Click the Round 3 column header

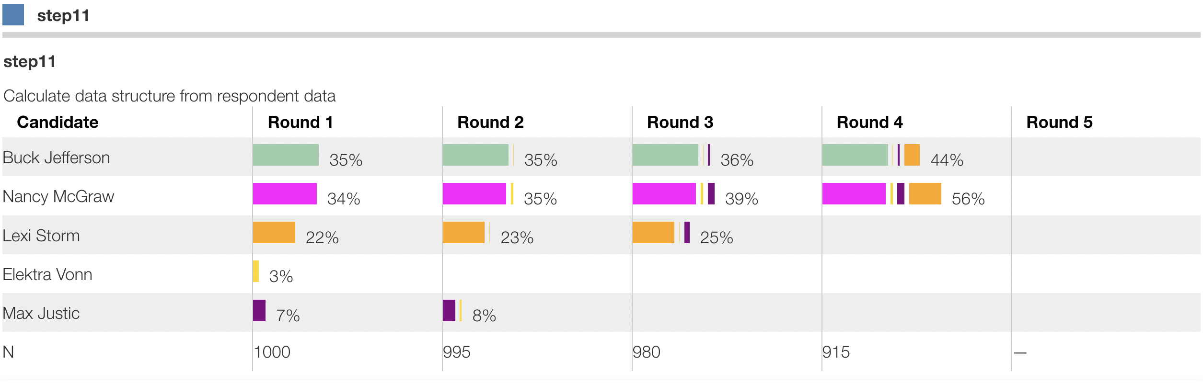coord(680,123)
